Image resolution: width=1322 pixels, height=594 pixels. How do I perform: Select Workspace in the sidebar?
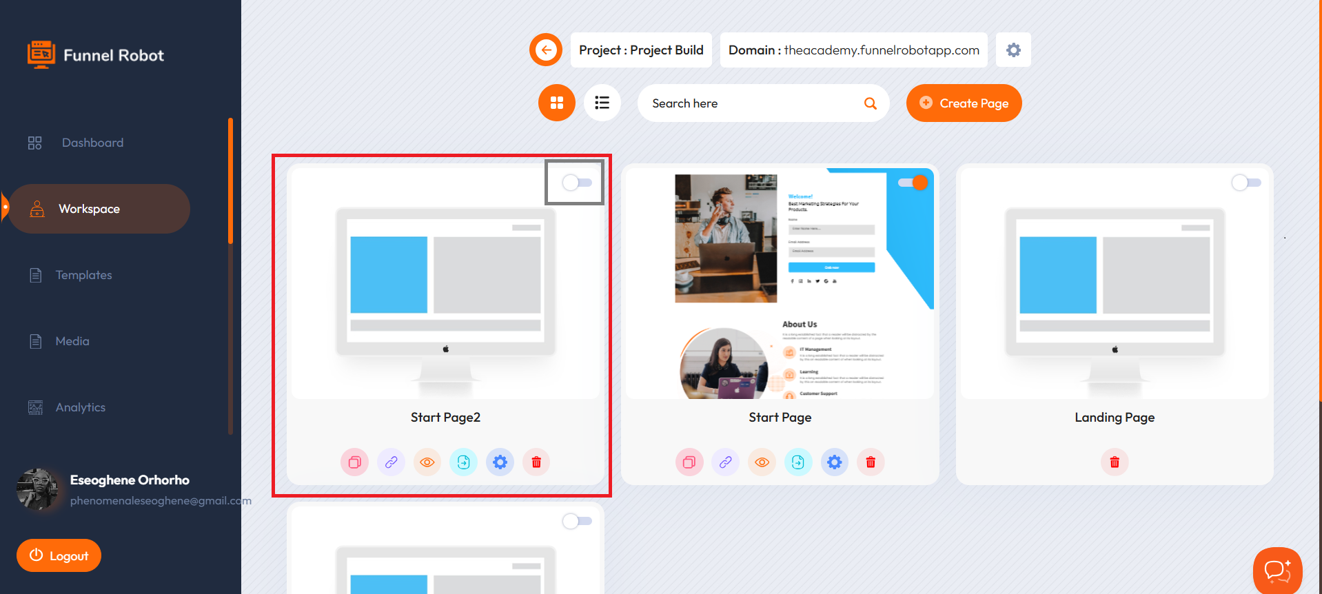99,209
